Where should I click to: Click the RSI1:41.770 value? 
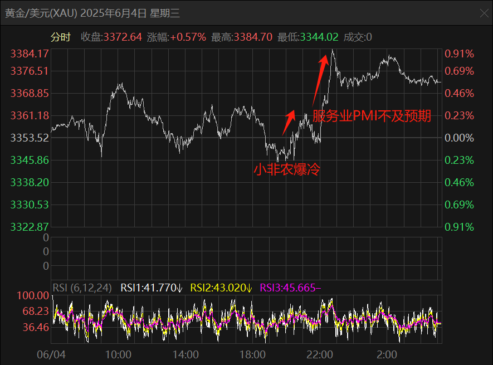pyautogui.click(x=151, y=288)
